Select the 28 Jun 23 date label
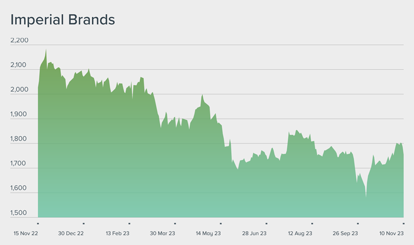The height and width of the screenshot is (245, 414). (254, 233)
